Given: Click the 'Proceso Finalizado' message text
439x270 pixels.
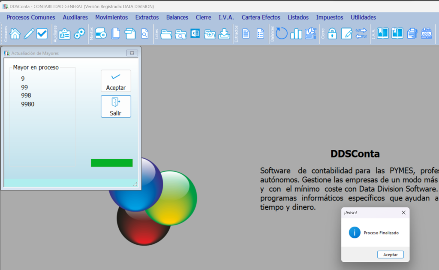Looking at the screenshot, I should pos(381,233).
